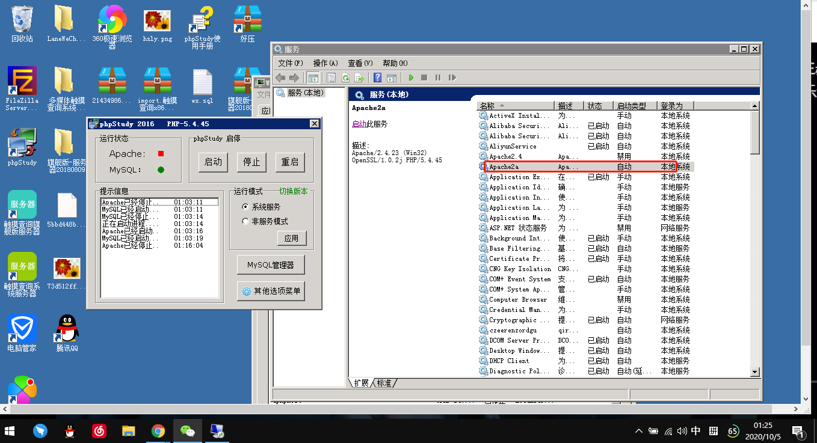Start the service with green play icon

click(411, 78)
